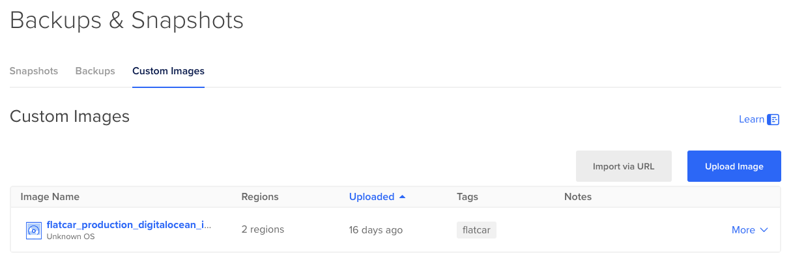Switch to the Backups tab
The image size is (791, 260).
pos(95,71)
